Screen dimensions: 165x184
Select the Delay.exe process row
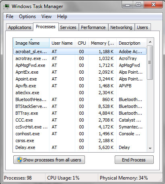tap(80, 147)
